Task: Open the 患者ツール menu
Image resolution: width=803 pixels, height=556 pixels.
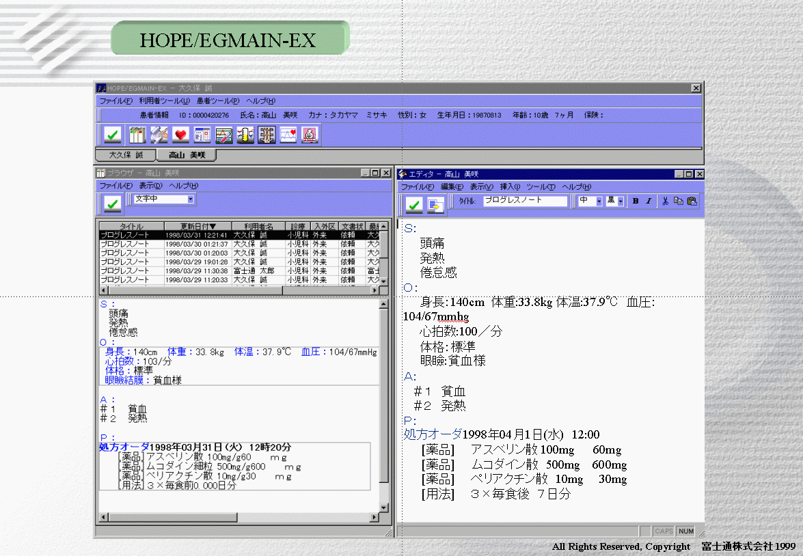Action: [x=217, y=100]
